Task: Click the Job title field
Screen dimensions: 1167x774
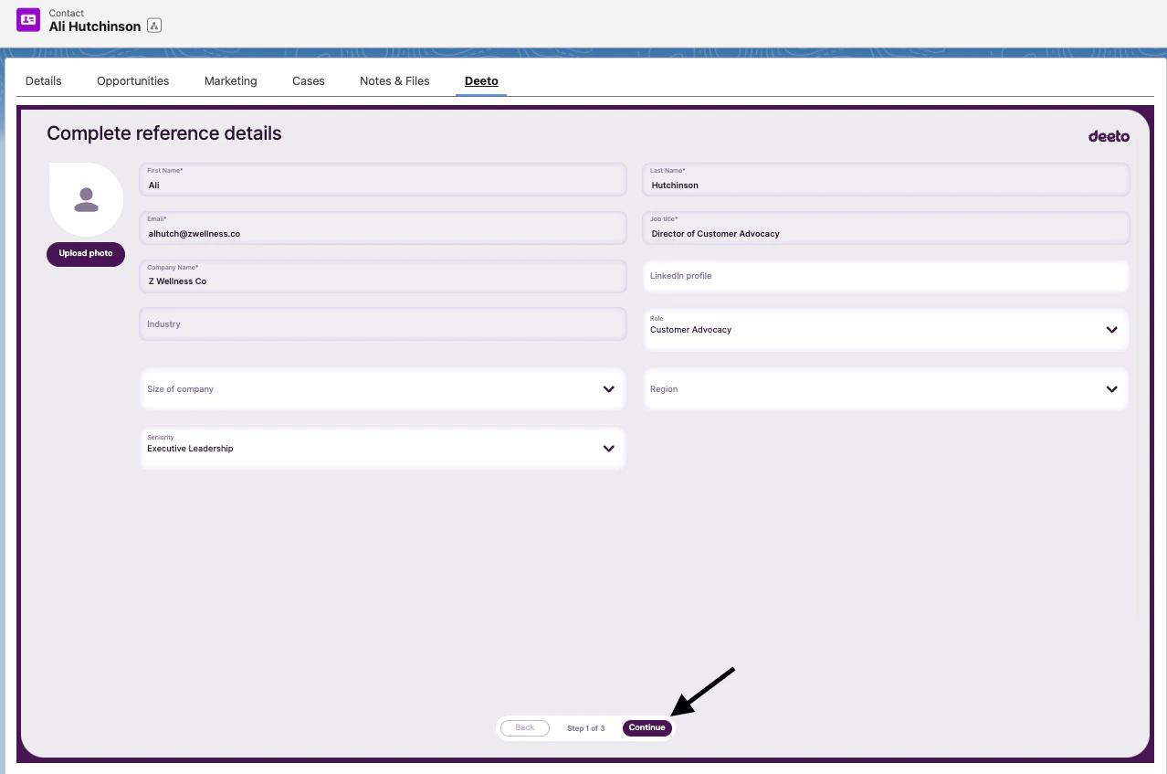Action: tap(886, 228)
